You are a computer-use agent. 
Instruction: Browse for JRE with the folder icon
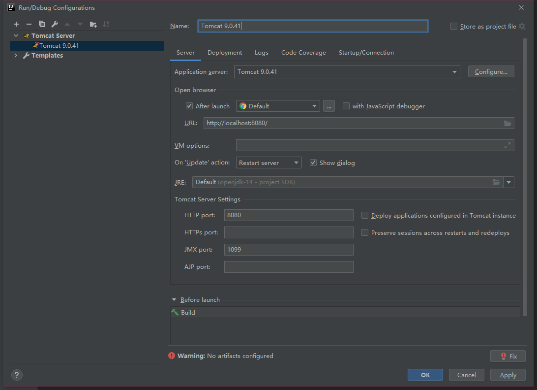pos(496,182)
